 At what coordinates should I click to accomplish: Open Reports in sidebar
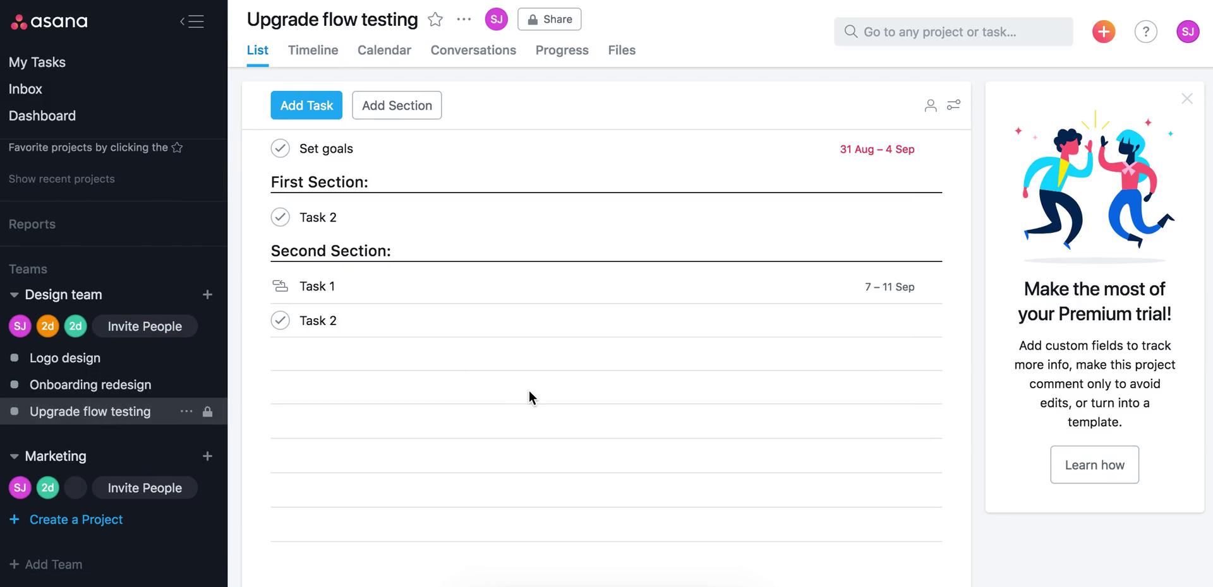(32, 225)
